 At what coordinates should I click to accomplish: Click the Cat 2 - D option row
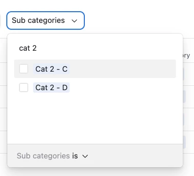coord(95,88)
